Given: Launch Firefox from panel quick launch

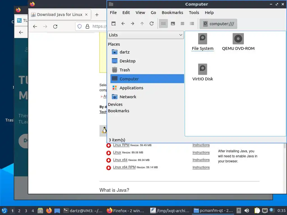Looking at the screenshot, I should tap(49, 211).
